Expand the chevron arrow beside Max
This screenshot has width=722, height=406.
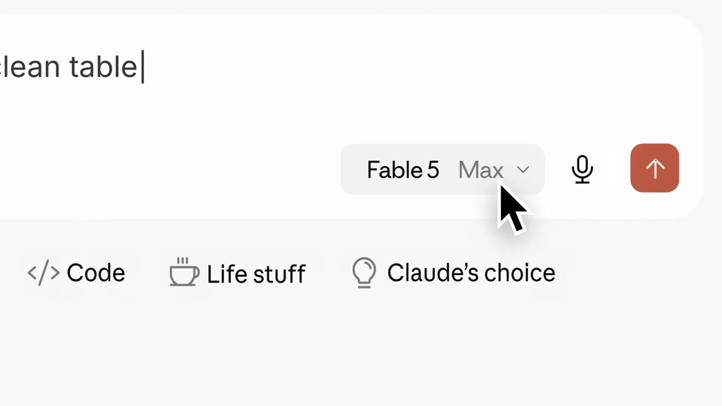tap(523, 170)
